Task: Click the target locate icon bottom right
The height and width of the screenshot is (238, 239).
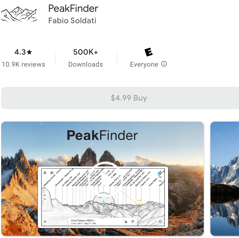Action: (160, 221)
